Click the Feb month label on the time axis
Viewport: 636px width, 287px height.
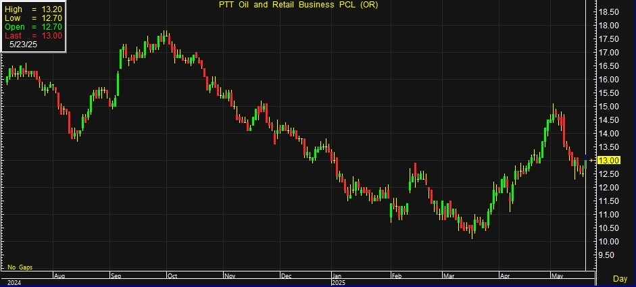tap(397, 276)
